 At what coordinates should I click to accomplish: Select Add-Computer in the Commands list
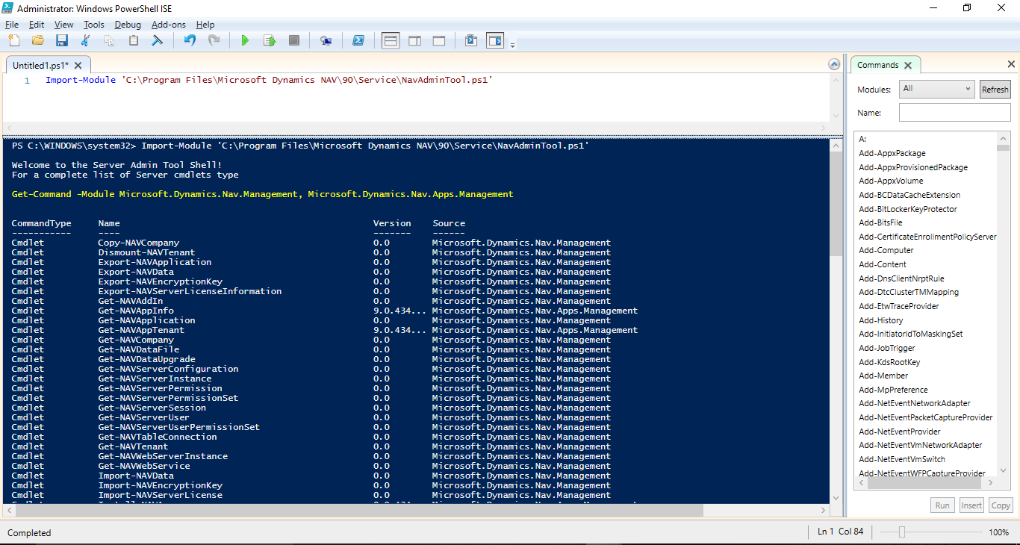(x=886, y=250)
